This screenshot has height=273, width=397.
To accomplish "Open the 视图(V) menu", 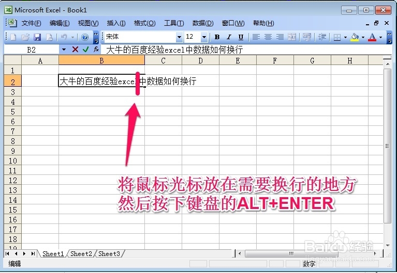I will [88, 23].
